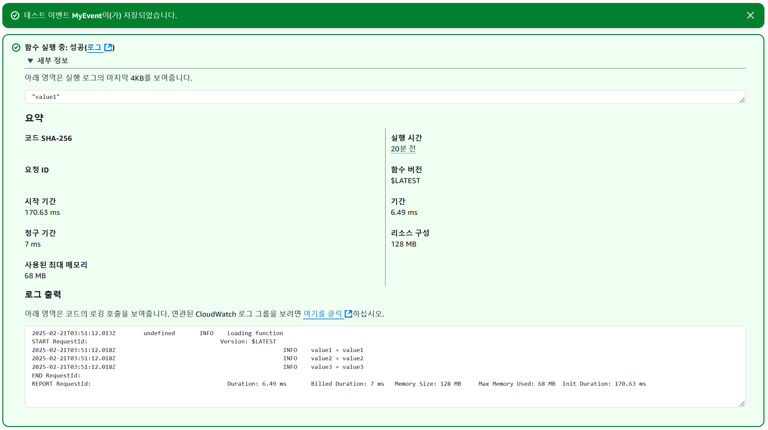Click the REPORT RequestId line in the log
This screenshot has width=768, height=430.
pyautogui.click(x=61, y=384)
